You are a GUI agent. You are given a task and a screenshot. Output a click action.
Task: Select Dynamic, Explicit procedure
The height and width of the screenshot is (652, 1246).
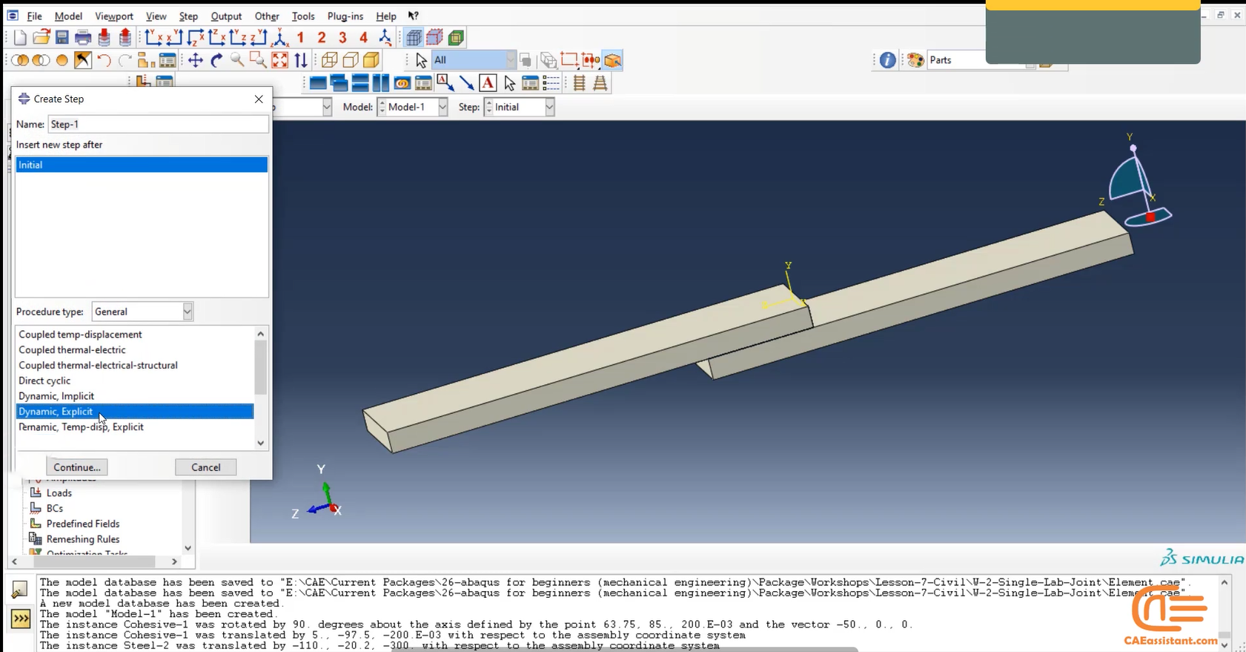click(x=135, y=412)
